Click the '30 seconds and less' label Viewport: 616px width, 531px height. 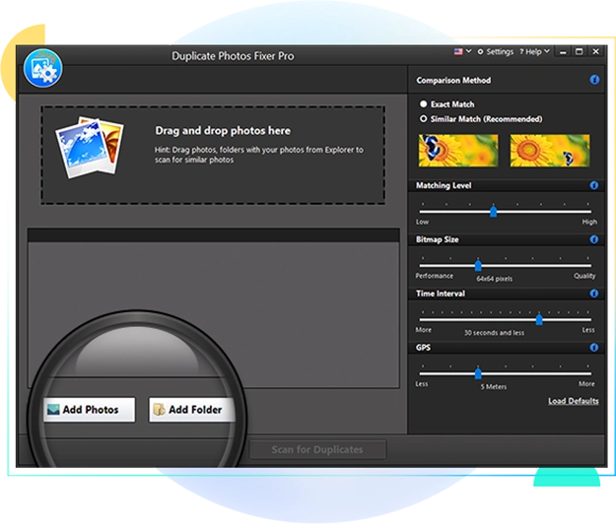(494, 333)
